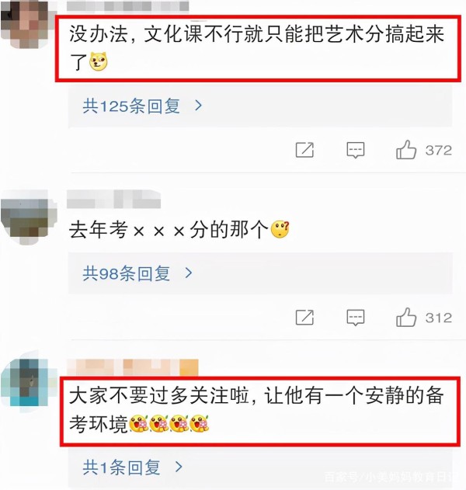Viewport: 466px width, 490px height.
Task: Like the comment with 372 likes
Action: tap(406, 150)
